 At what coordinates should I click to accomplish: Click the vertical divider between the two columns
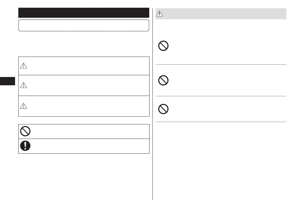click(x=153, y=118)
